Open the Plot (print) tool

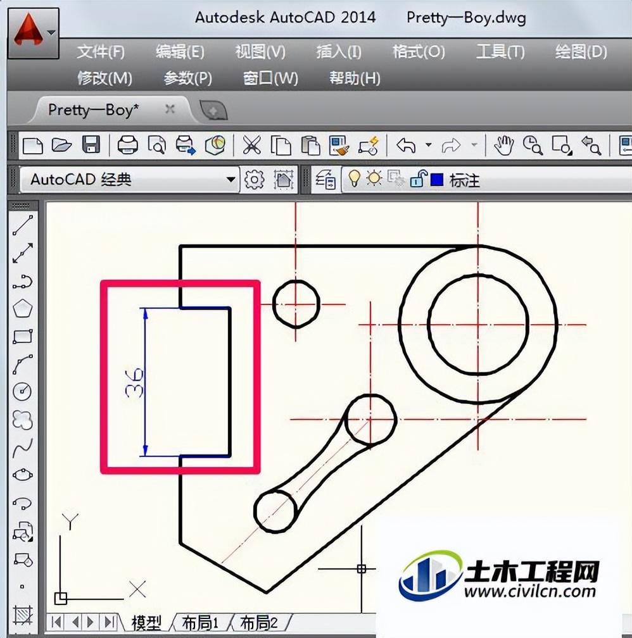point(127,145)
